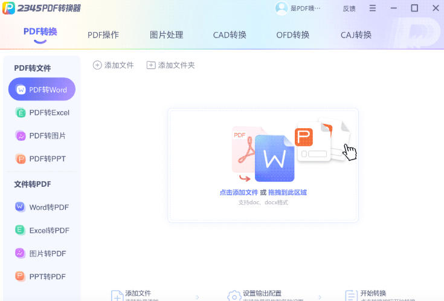Image resolution: width=444 pixels, height=301 pixels.
Task: Choose PPT转PDF in the sidebar
Action: pos(42,276)
